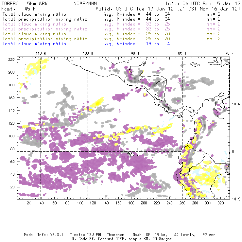Image resolution: width=242 pixels, height=242 pixels.
Task: Click the "90 W" longitude label
Action: [x=135, y=53]
